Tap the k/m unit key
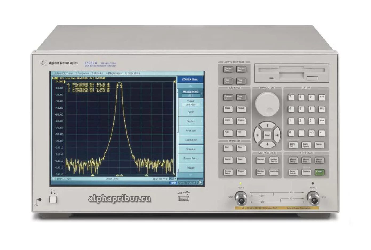This screenshot has height=250, width=371. (322, 121)
